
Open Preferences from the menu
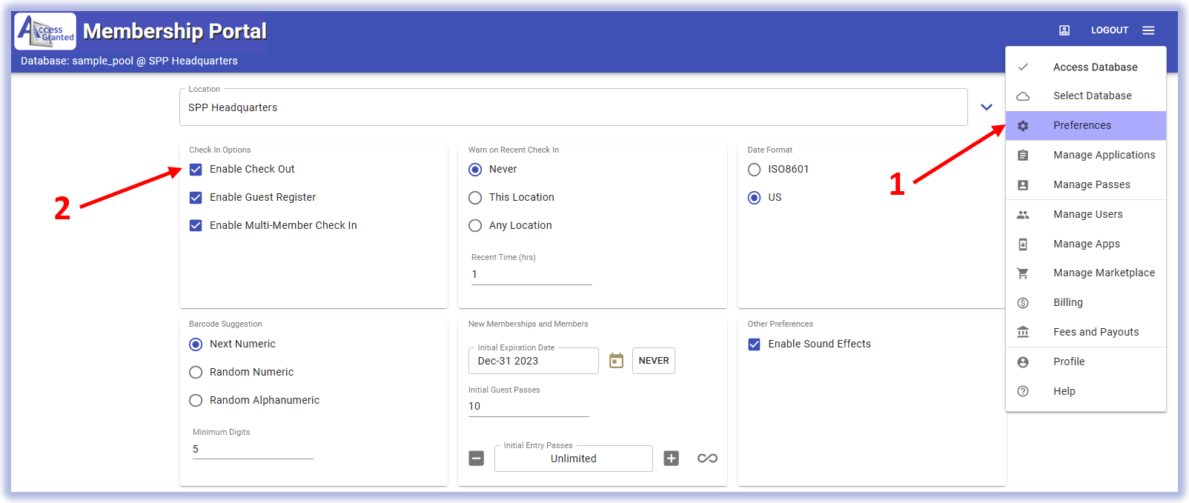[x=1082, y=126]
